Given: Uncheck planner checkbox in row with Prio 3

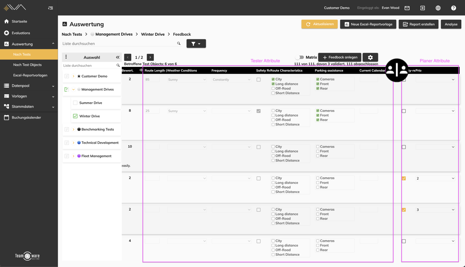Looking at the screenshot, I should click(x=404, y=210).
